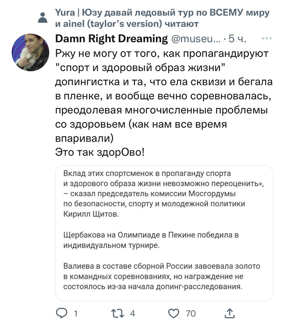Open the tweet via the 5 ч. timestamp

[237, 39]
